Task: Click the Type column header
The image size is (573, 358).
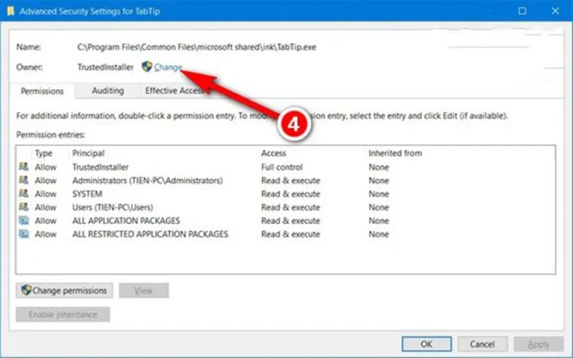Action: point(43,154)
